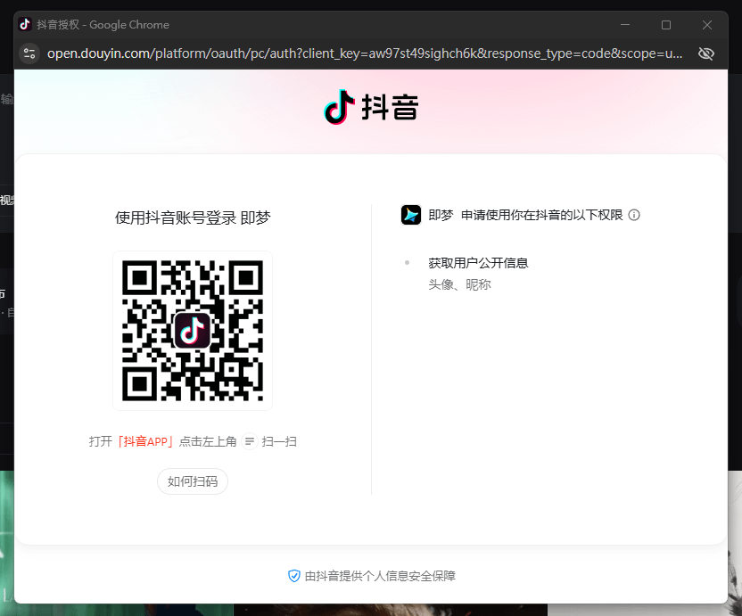Click the Douyin note logo at page top

pyautogui.click(x=340, y=107)
